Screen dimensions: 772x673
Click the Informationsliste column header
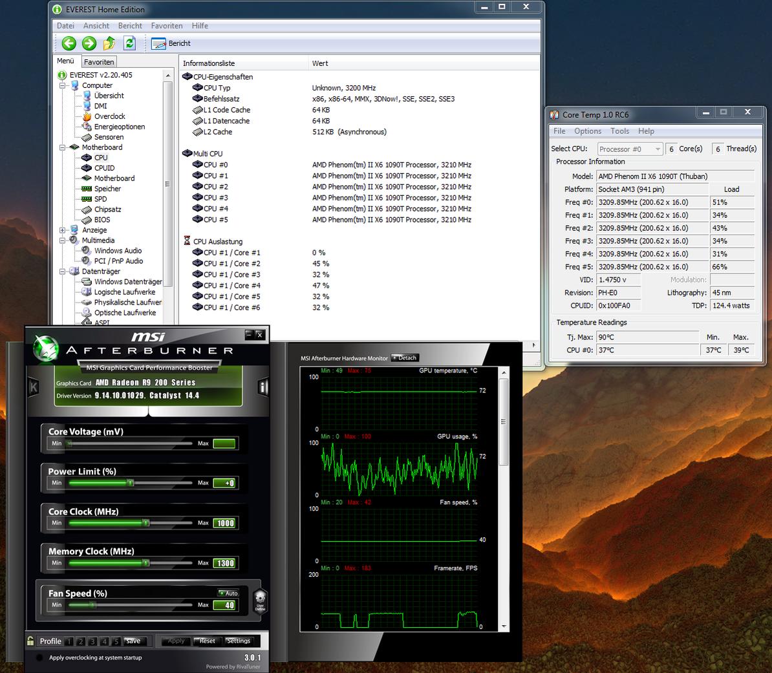243,63
